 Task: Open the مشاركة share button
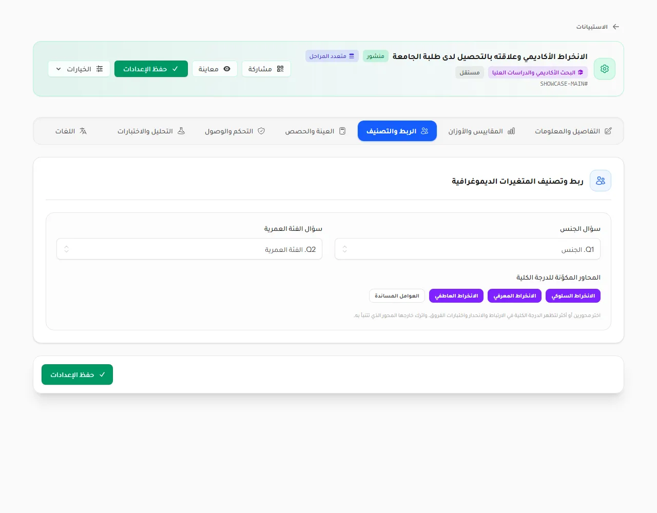point(266,69)
